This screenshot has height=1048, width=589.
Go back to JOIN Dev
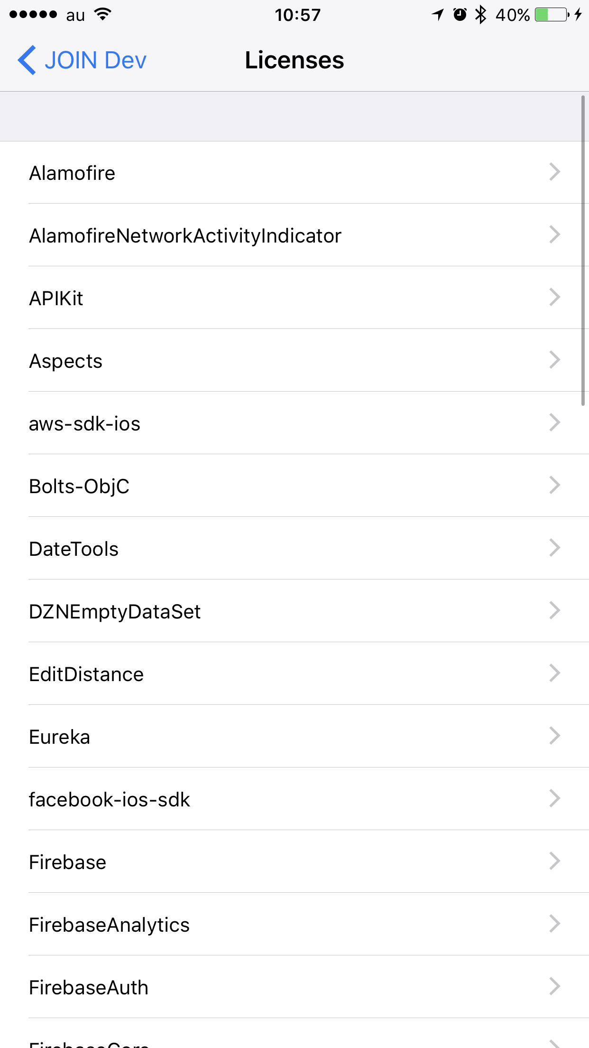pos(95,60)
